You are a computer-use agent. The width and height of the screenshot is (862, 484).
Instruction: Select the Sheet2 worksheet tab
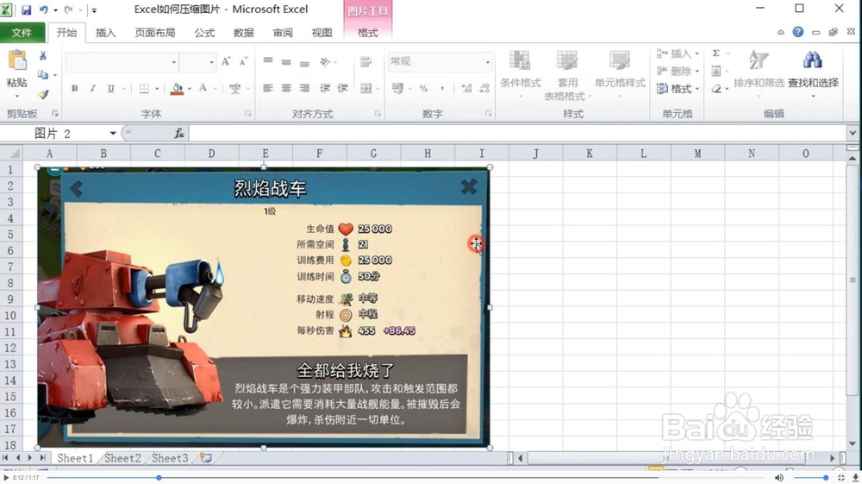coord(122,458)
